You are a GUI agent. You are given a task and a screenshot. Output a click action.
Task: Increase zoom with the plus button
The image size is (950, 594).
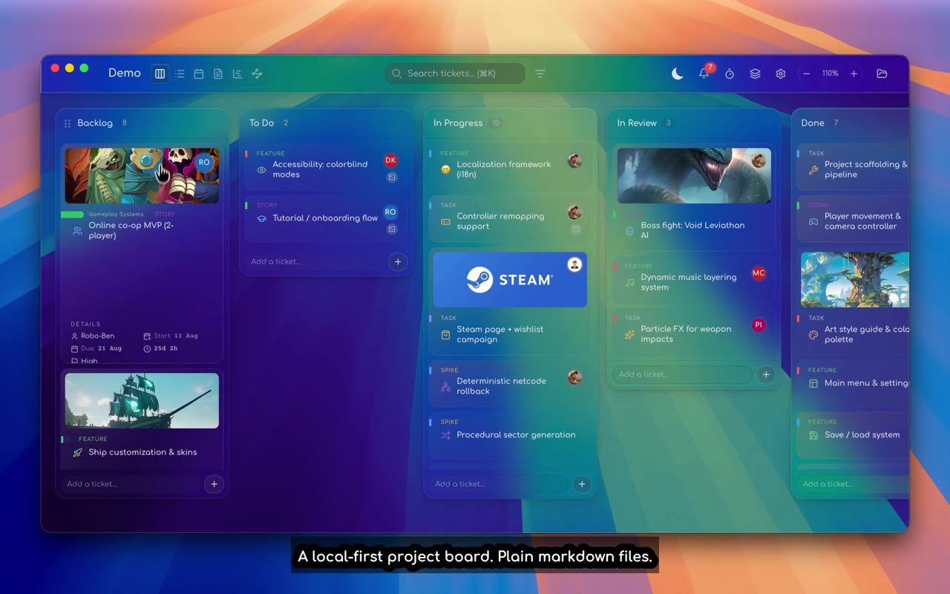(854, 74)
